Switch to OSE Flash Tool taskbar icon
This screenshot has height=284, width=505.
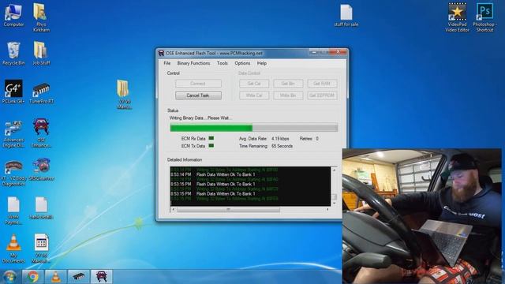[x=102, y=277]
